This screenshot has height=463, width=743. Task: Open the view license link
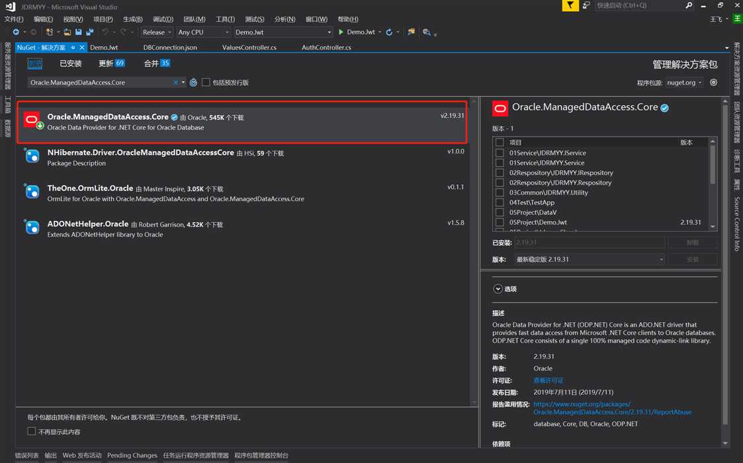548,380
